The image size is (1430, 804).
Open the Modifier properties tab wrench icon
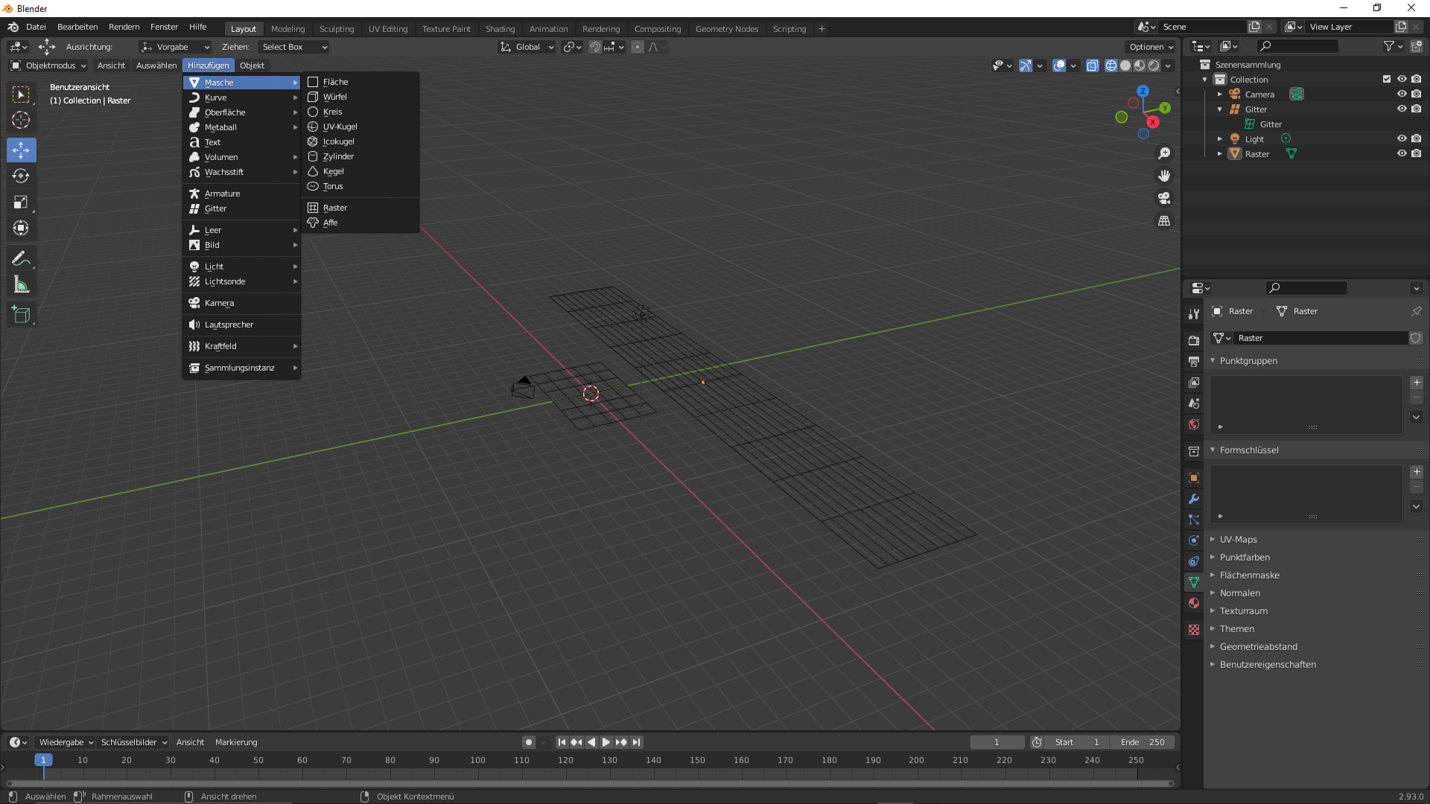pos(1194,499)
